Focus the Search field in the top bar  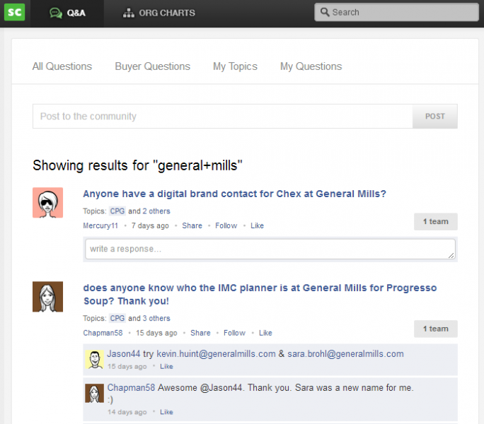(x=396, y=12)
